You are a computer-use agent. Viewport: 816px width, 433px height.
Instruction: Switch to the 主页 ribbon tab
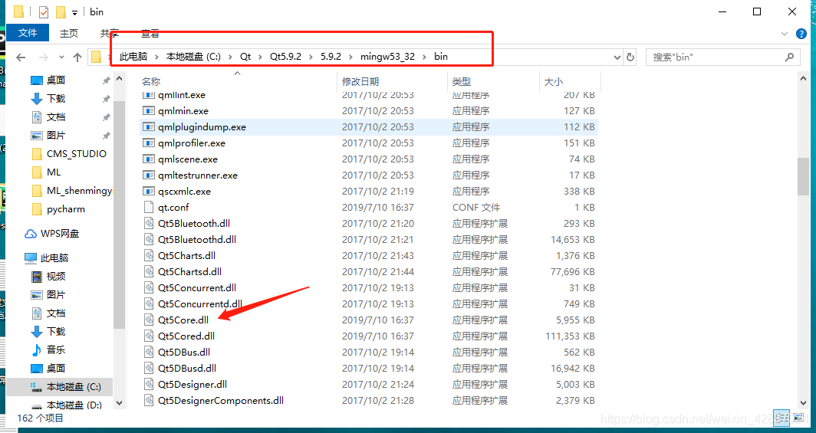point(69,33)
